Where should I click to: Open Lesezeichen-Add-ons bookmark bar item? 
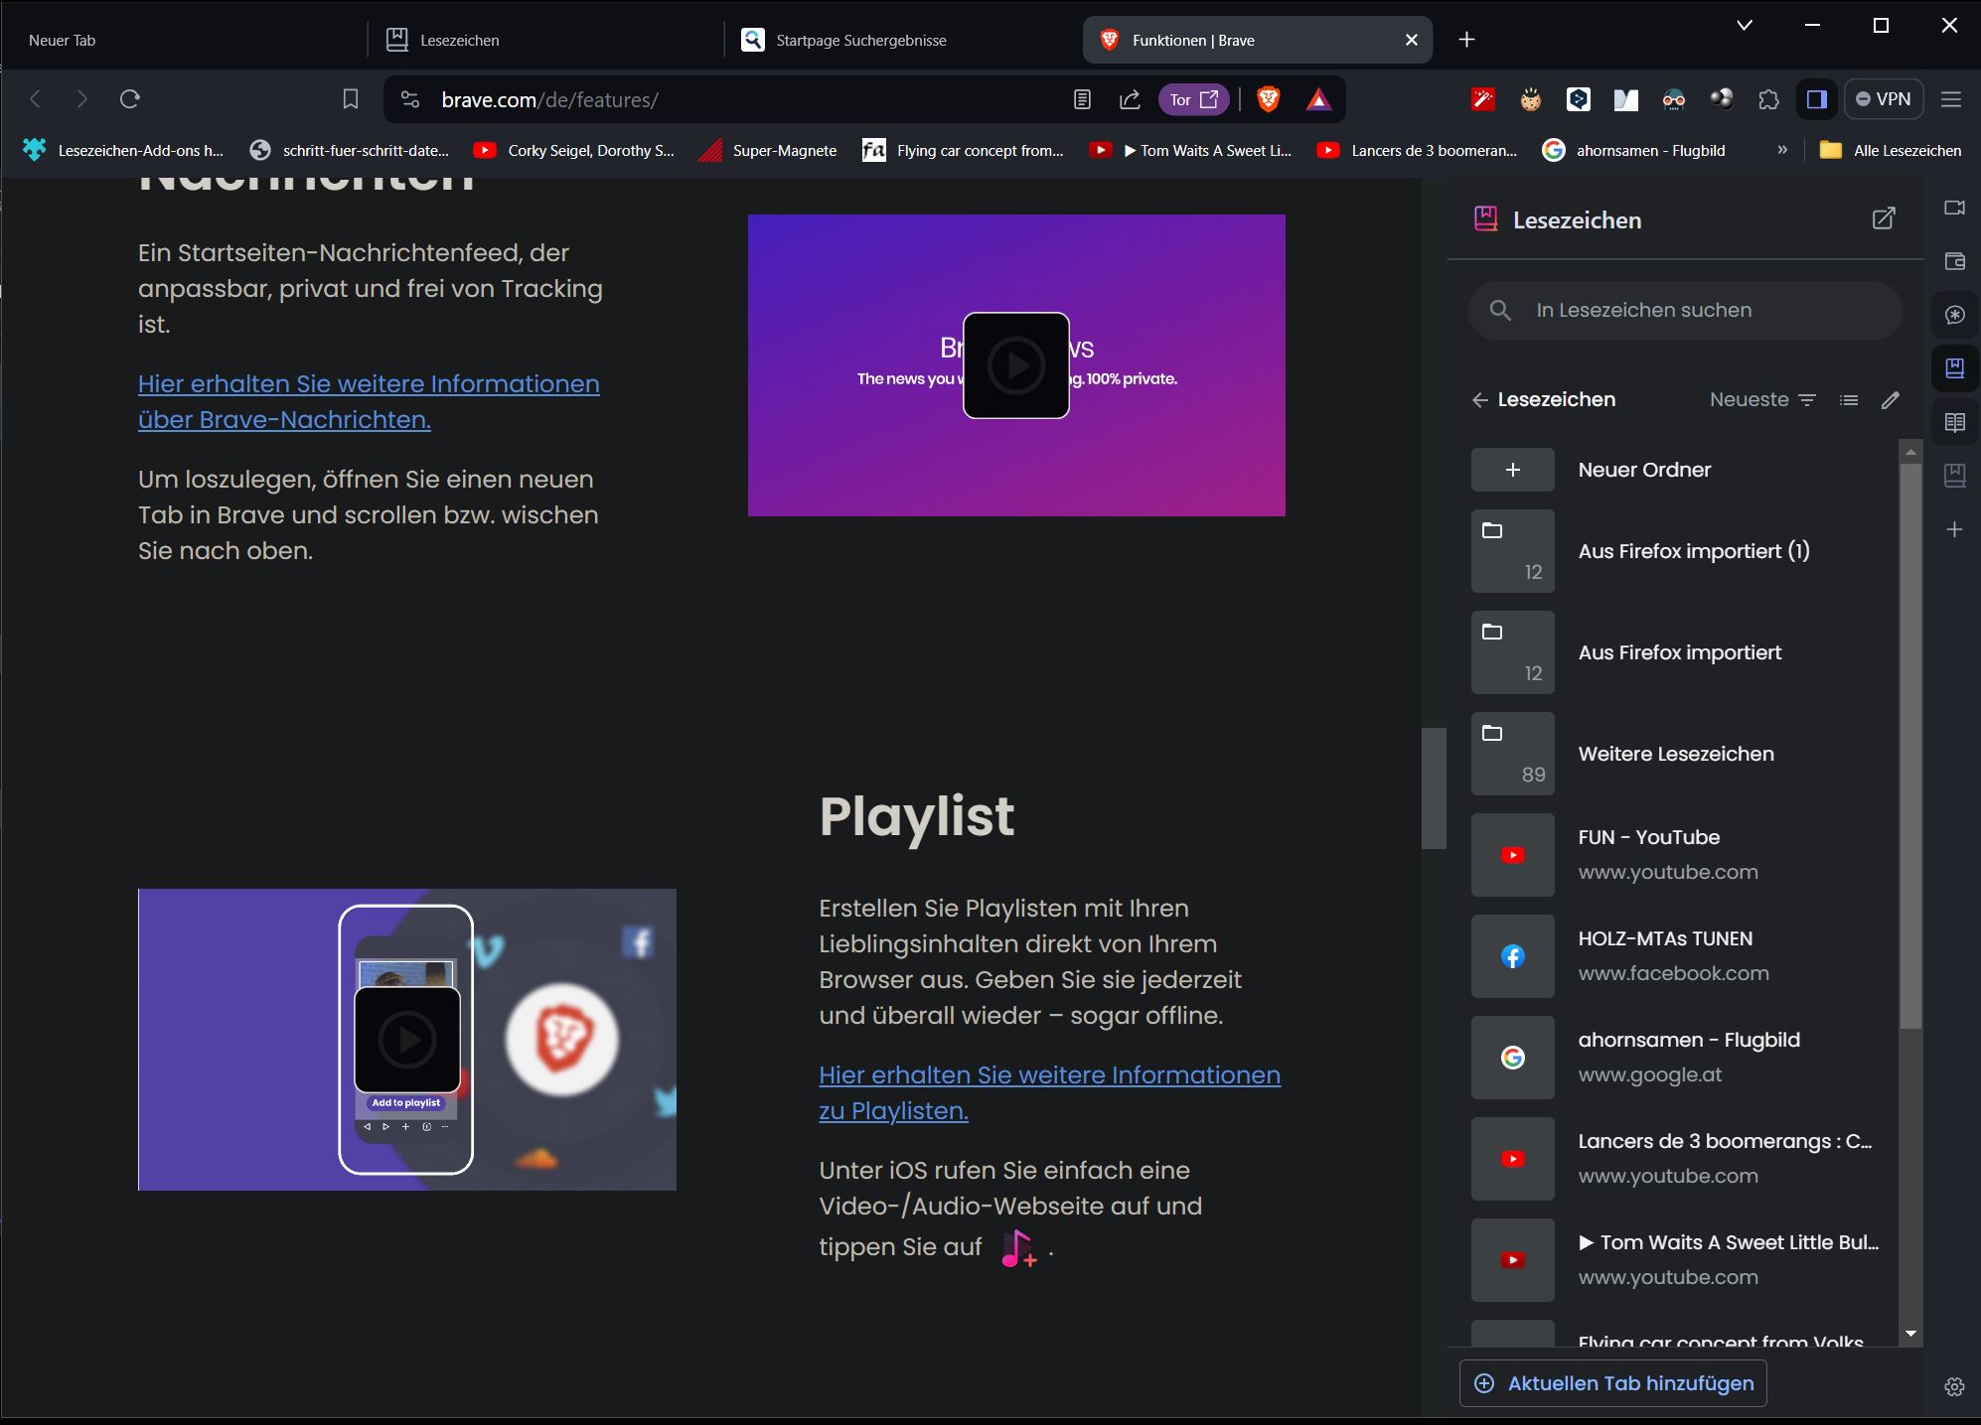(123, 151)
